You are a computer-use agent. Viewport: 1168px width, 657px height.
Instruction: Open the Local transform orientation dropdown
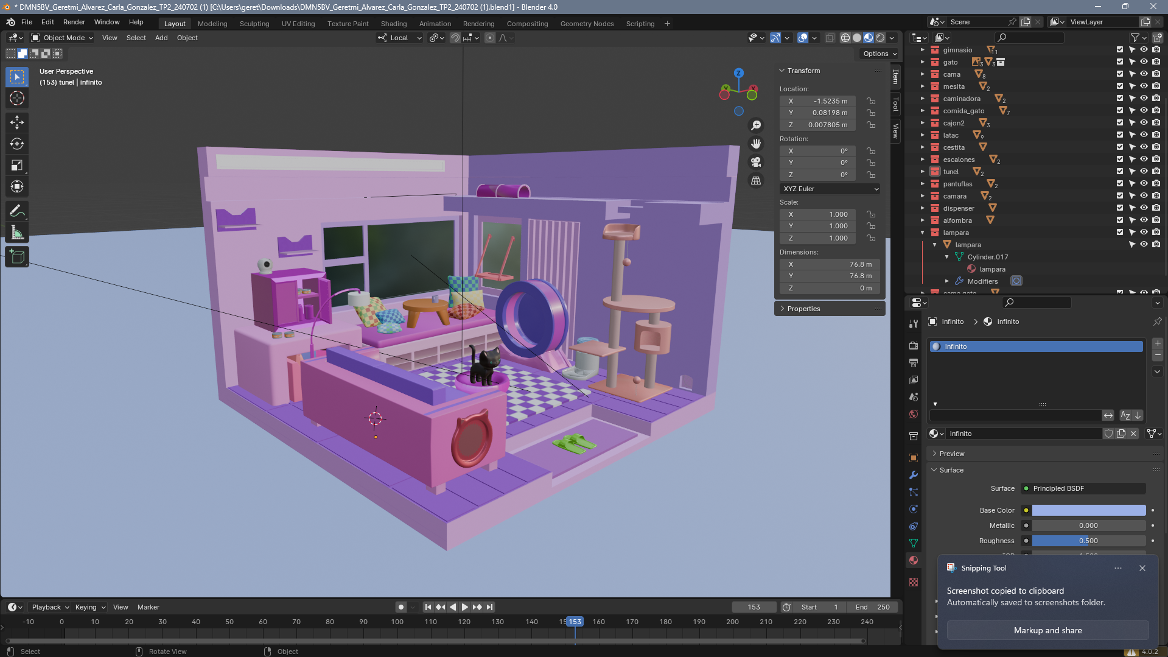coord(399,38)
